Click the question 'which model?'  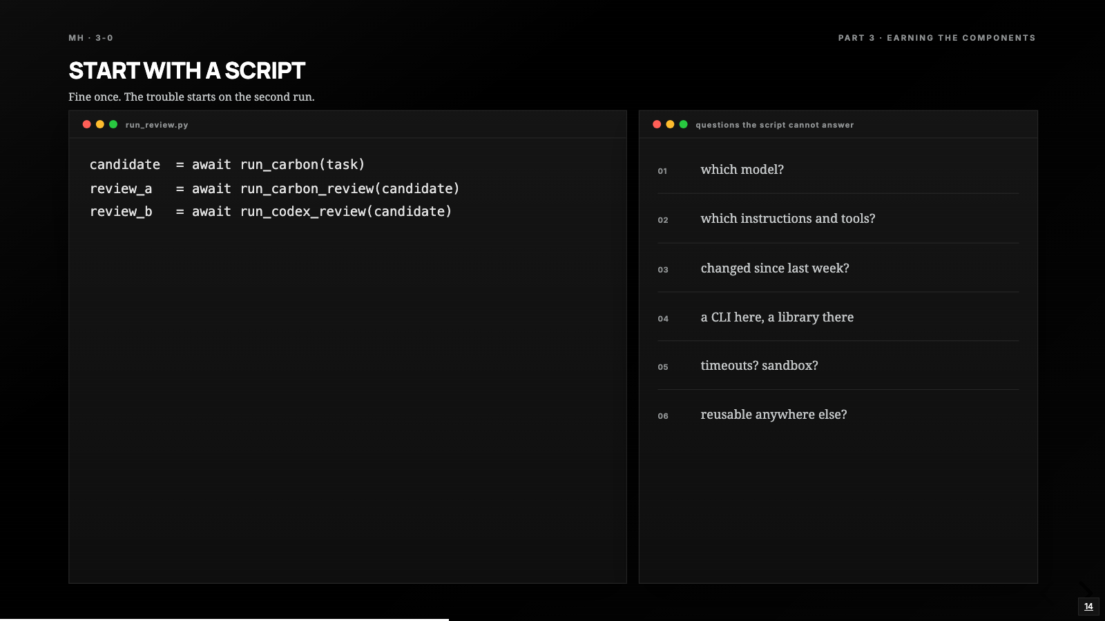pyautogui.click(x=742, y=170)
